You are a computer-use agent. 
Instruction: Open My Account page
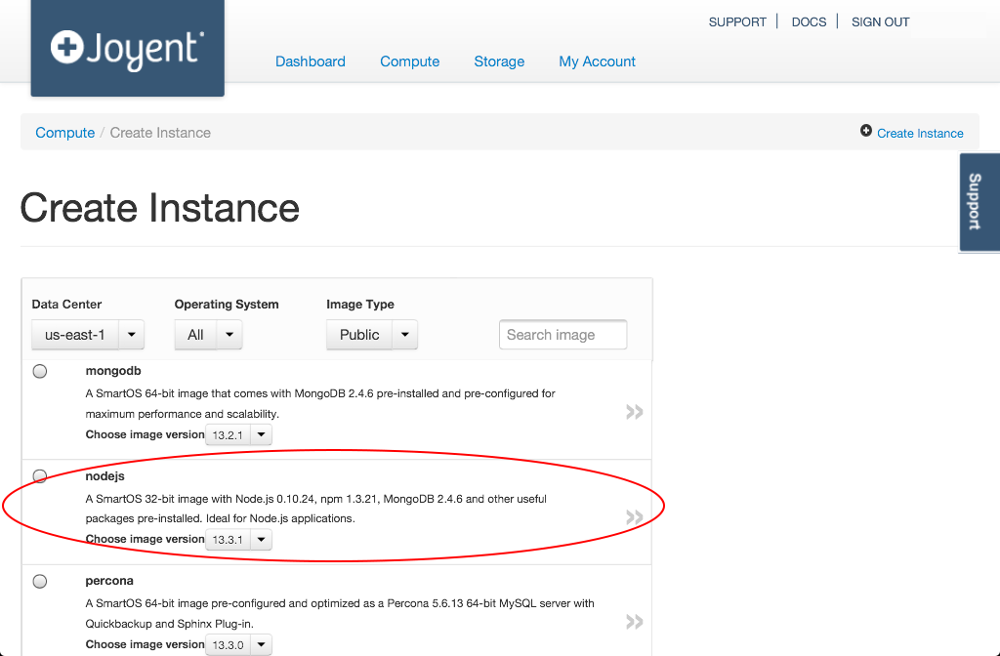pyautogui.click(x=597, y=61)
